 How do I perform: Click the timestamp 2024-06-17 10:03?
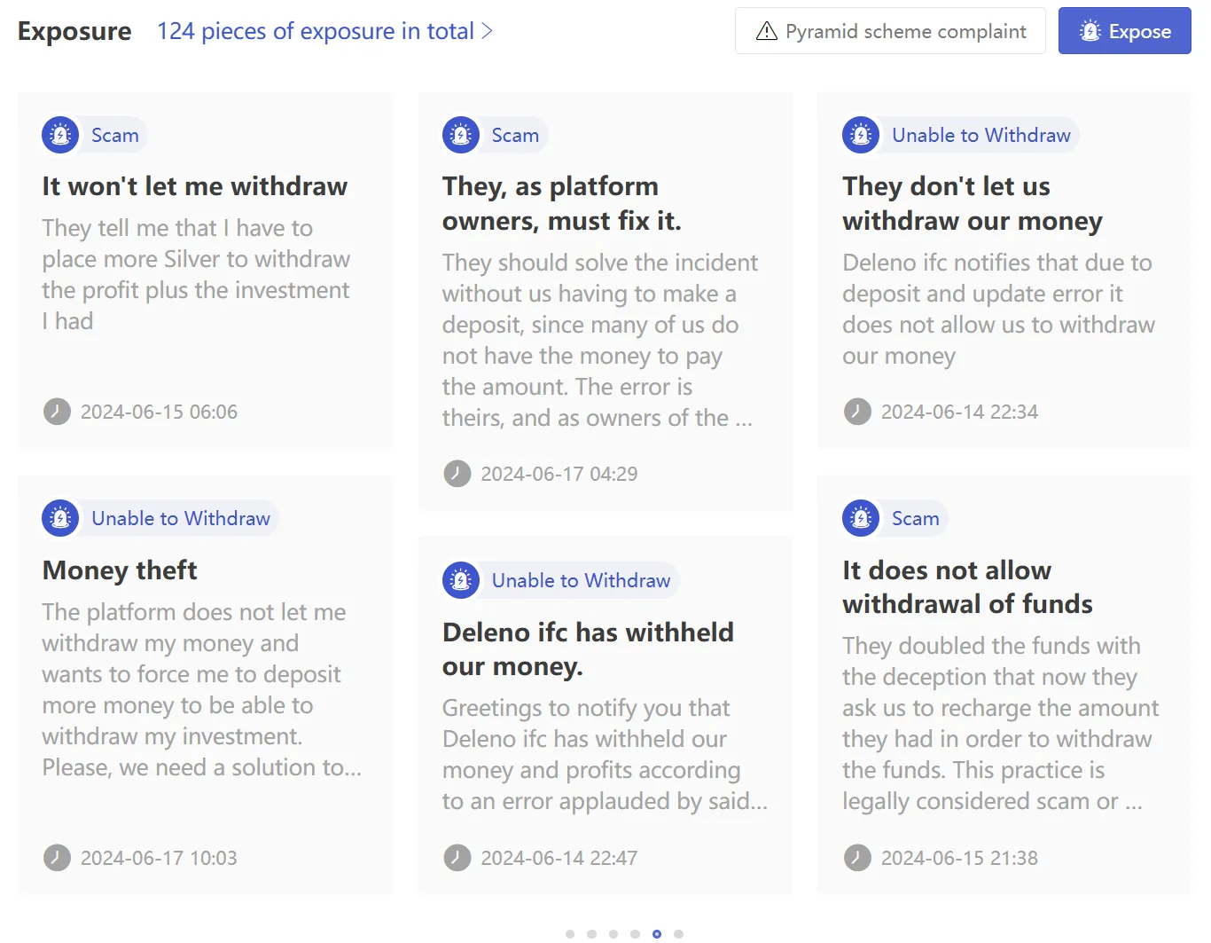(x=159, y=858)
